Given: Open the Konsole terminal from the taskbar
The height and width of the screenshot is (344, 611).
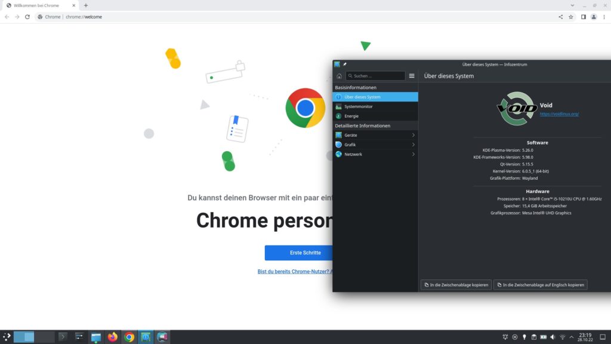Looking at the screenshot, I should [62, 337].
